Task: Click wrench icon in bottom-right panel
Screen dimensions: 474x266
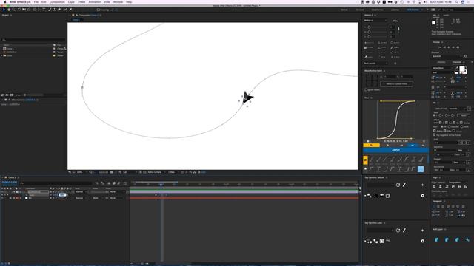Action: [467, 239]
